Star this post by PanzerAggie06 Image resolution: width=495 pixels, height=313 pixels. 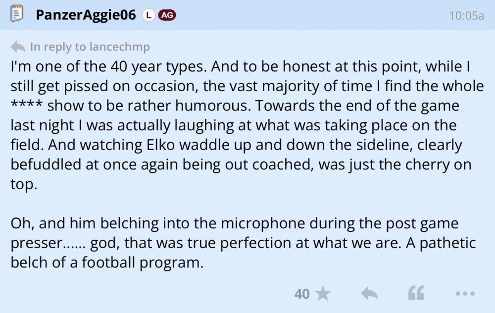point(323,294)
